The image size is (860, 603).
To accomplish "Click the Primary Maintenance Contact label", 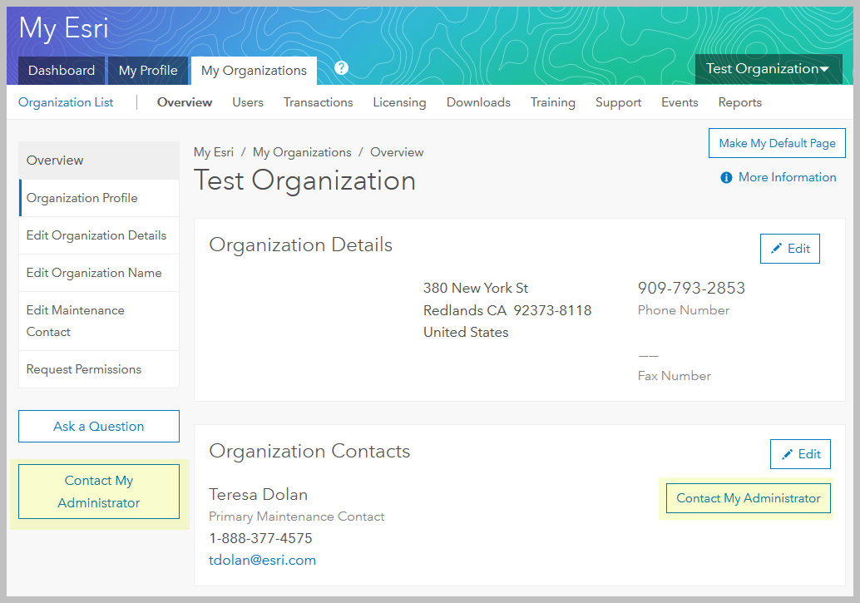I will [x=296, y=517].
